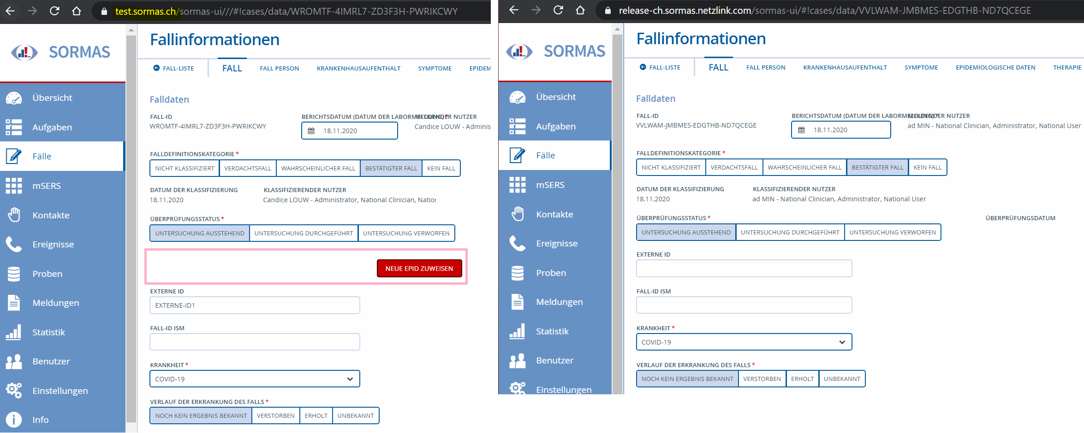The width and height of the screenshot is (1084, 433).
Task: Select the FALL tab in the right window
Action: point(718,67)
